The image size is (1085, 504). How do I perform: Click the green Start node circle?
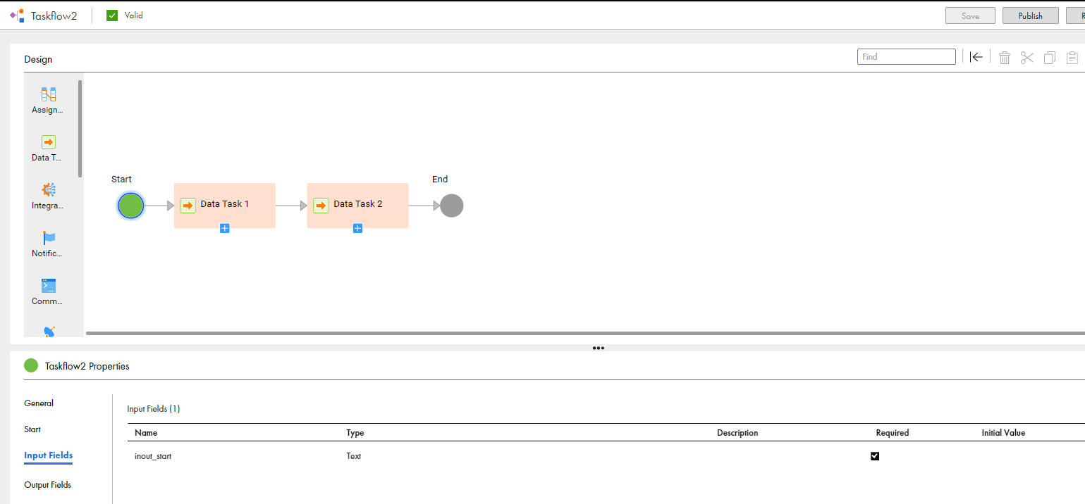(x=131, y=206)
